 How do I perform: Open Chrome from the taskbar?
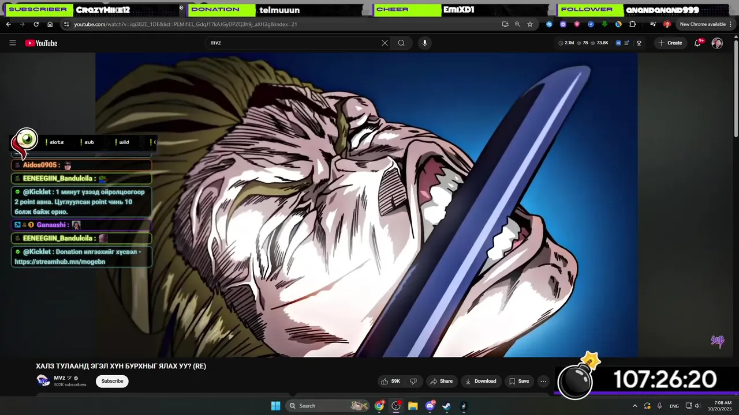point(379,406)
